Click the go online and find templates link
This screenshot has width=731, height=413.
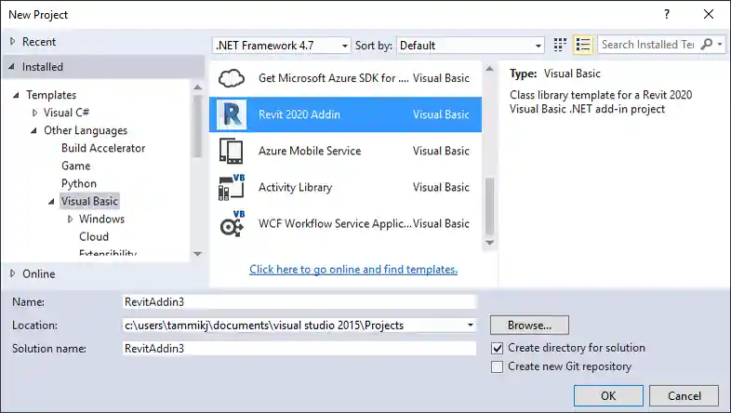click(353, 269)
